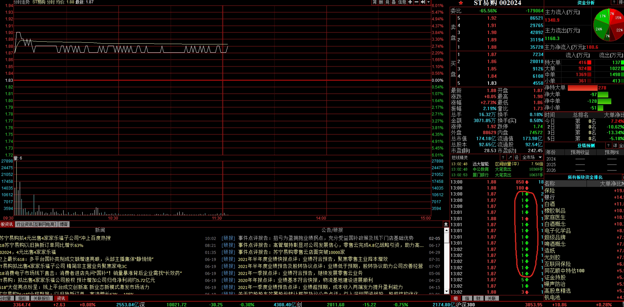Image resolution: width=624 pixels, height=307 pixels.
Task: Click 厦门银行 in 短线精灵 list
Action: tap(481, 175)
